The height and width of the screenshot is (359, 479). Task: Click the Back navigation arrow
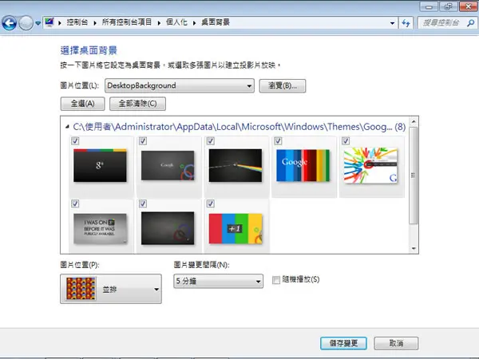point(9,23)
